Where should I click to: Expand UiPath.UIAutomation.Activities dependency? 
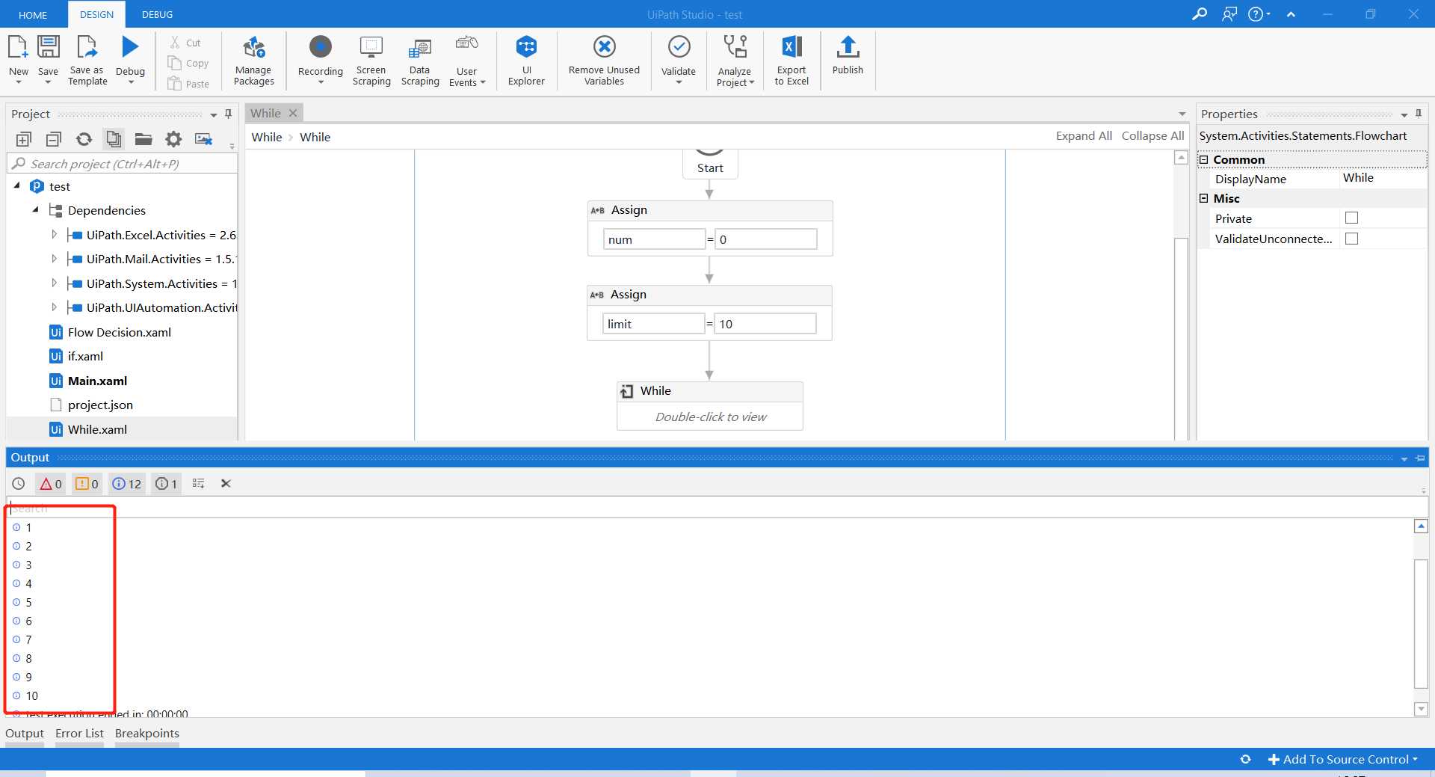(54, 307)
